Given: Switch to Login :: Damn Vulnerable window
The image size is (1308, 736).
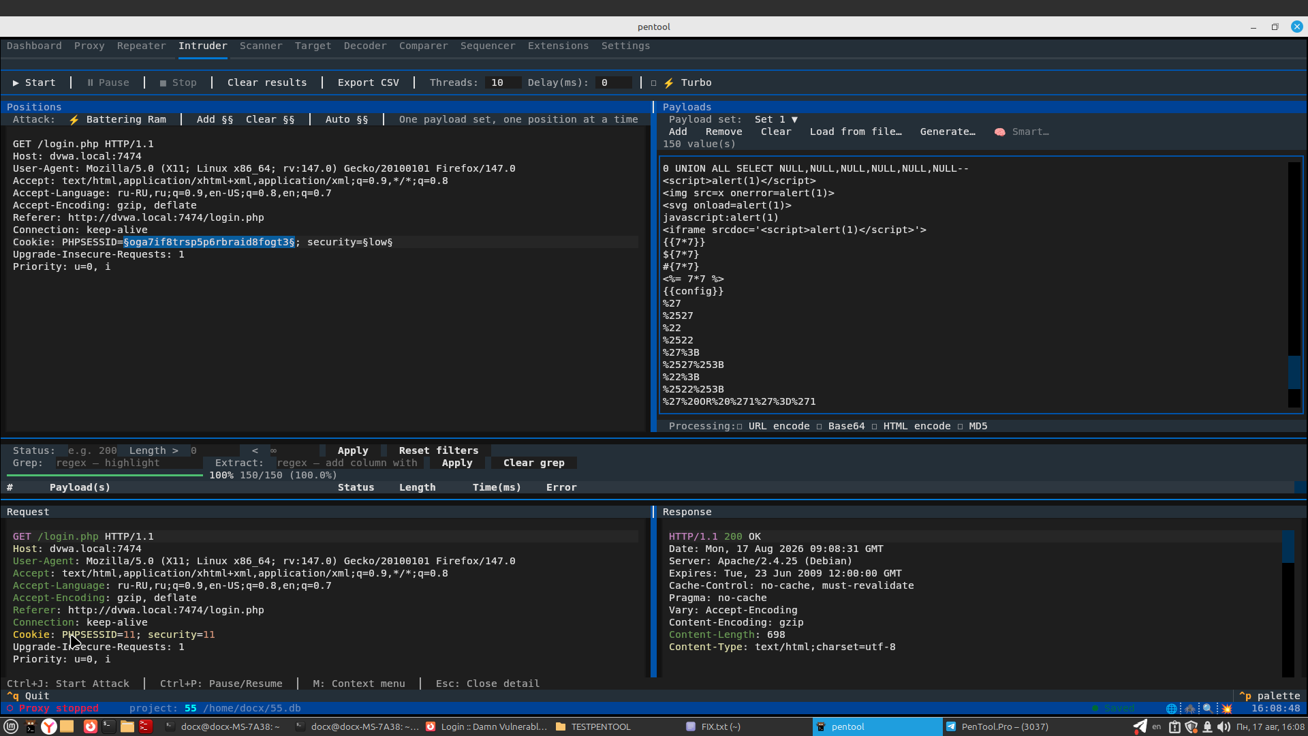Looking at the screenshot, I should (486, 726).
